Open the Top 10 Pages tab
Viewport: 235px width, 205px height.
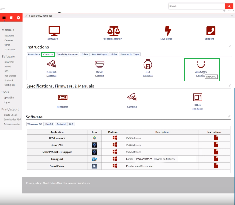(x=100, y=54)
